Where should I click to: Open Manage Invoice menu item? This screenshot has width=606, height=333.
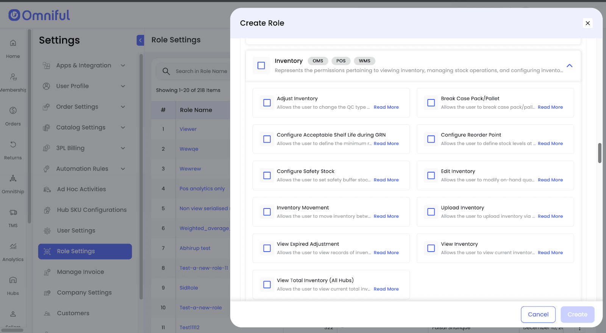[80, 272]
